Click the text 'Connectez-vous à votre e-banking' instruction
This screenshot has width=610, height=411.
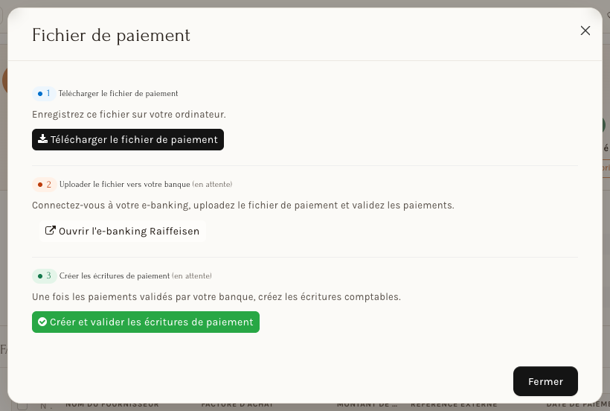click(243, 205)
